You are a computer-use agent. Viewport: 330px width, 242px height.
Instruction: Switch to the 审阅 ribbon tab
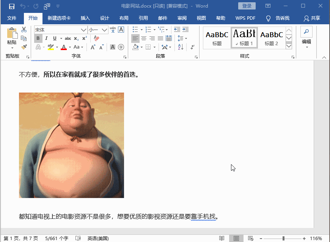click(182, 18)
